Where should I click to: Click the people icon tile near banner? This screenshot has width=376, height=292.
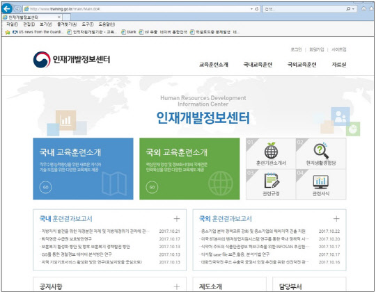340,117
